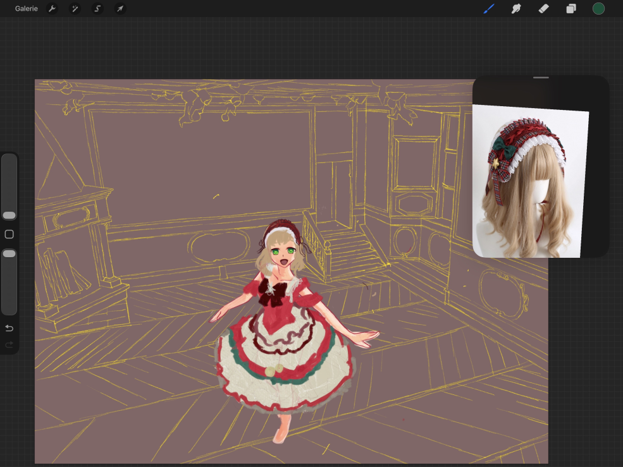Return to the Galerie

pos(27,9)
